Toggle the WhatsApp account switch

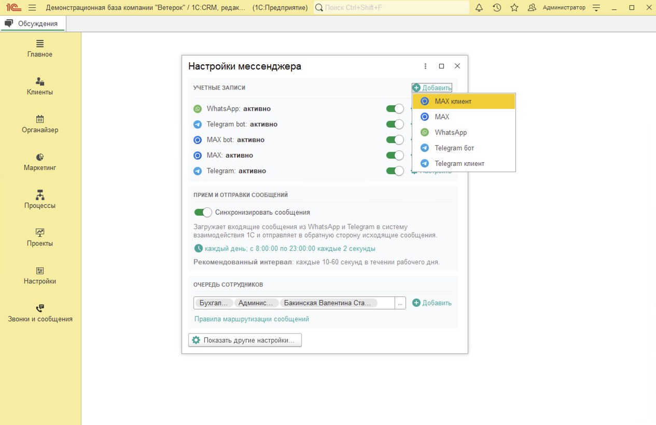point(395,109)
